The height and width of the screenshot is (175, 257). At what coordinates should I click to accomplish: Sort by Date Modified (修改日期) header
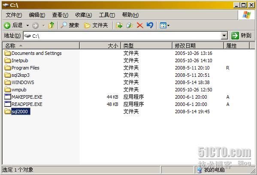(198, 45)
